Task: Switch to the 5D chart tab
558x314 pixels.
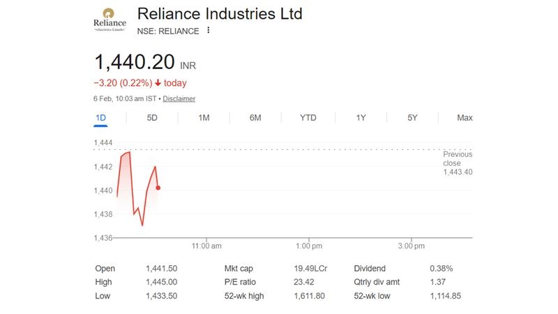Action: [152, 118]
